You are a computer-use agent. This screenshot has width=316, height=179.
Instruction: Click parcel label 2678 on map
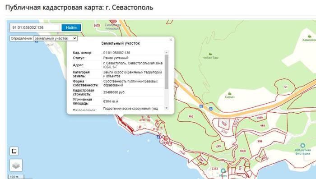pyautogui.click(x=97, y=26)
